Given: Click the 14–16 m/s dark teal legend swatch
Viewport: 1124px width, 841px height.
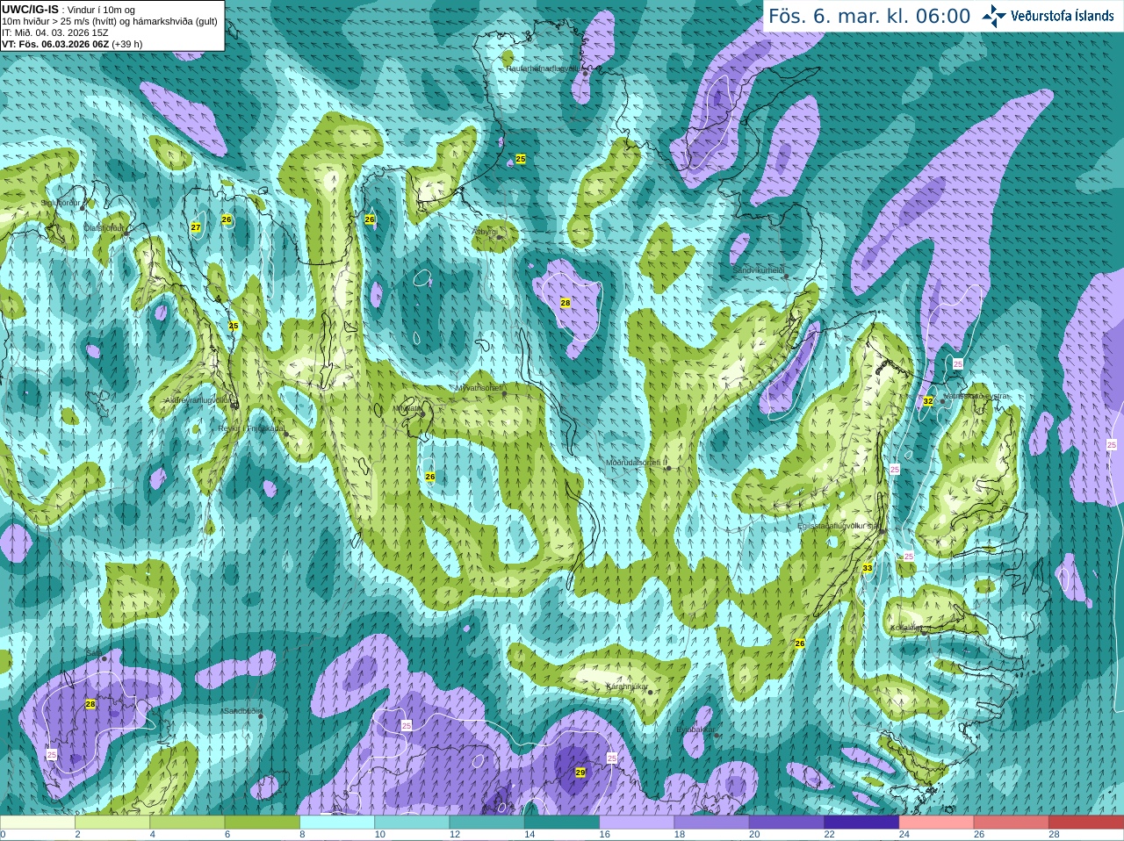Looking at the screenshot, I should pyautogui.click(x=562, y=823).
